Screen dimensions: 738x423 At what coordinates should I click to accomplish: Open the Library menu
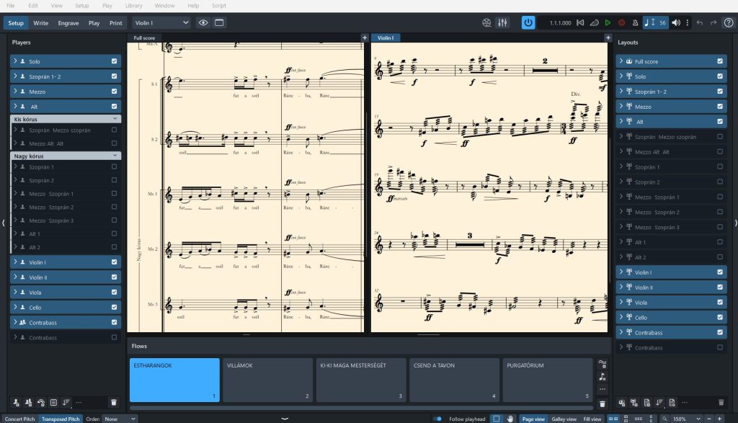133,5
